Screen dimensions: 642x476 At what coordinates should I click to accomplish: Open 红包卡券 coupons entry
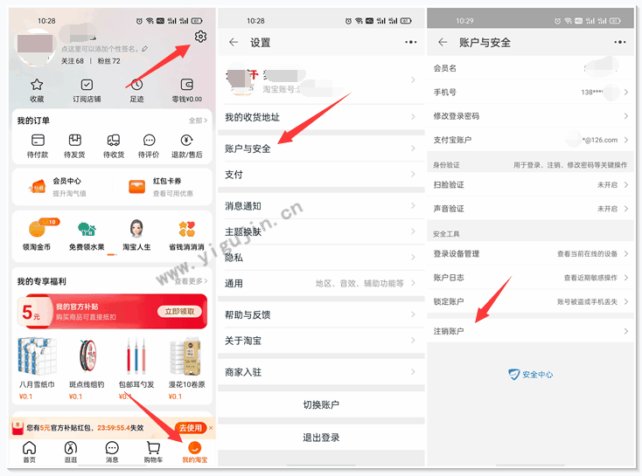pyautogui.click(x=161, y=187)
